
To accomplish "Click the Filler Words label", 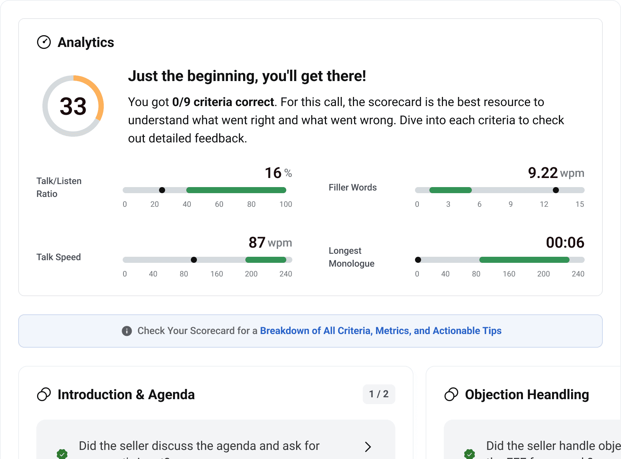I will click(x=353, y=187).
